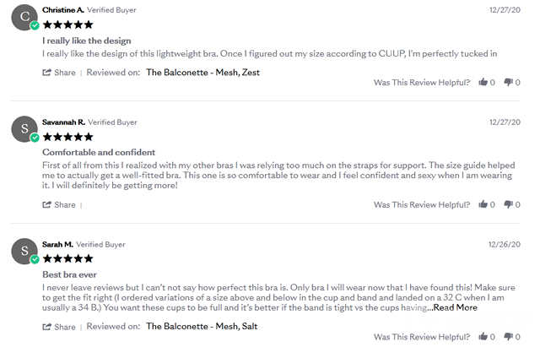Open The Balconette - Mesh, Salt product link

point(201,326)
